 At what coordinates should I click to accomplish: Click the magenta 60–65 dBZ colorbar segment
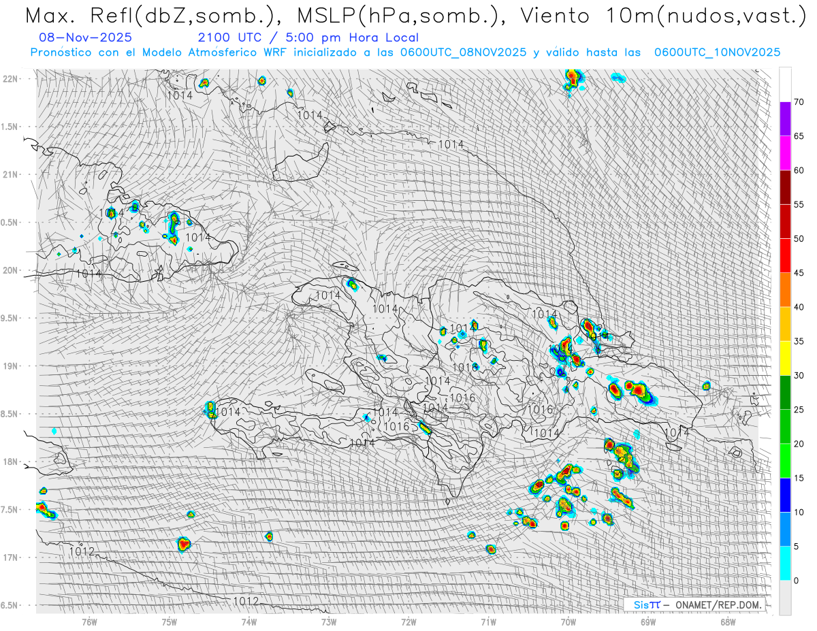click(x=785, y=153)
